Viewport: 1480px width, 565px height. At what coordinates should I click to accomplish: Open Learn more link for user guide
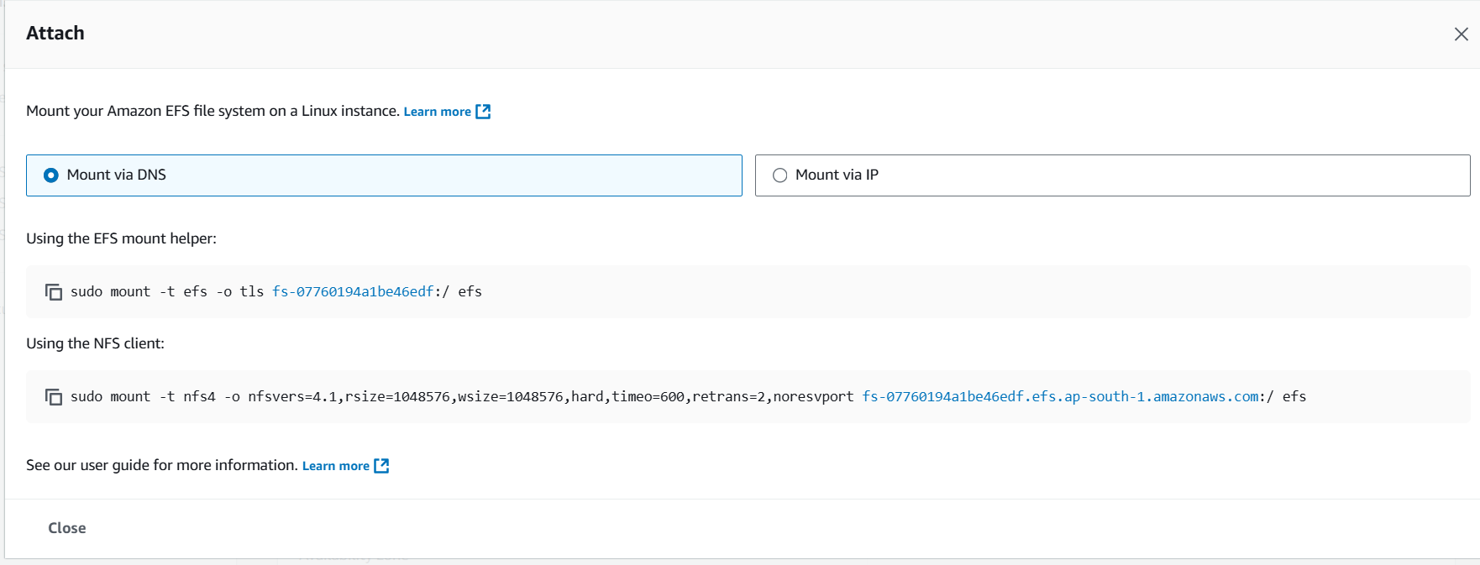335,466
